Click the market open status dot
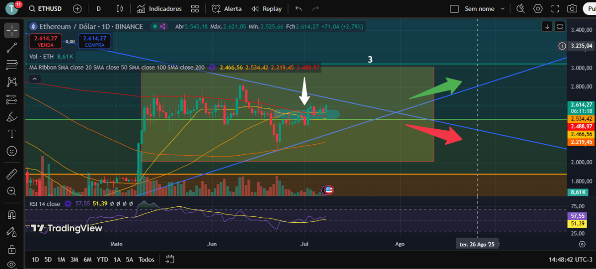 [155, 26]
